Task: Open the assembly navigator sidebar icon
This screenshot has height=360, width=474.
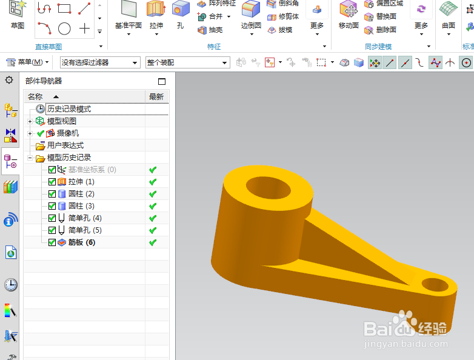Action: [10, 110]
